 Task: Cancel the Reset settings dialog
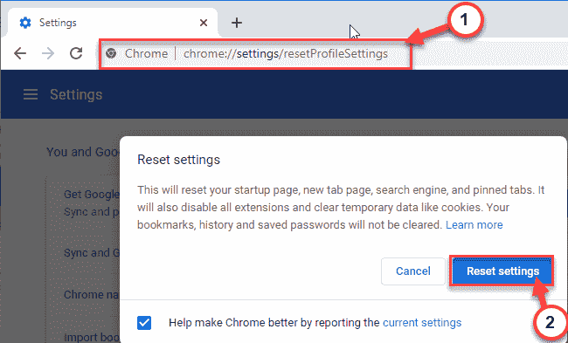click(413, 271)
